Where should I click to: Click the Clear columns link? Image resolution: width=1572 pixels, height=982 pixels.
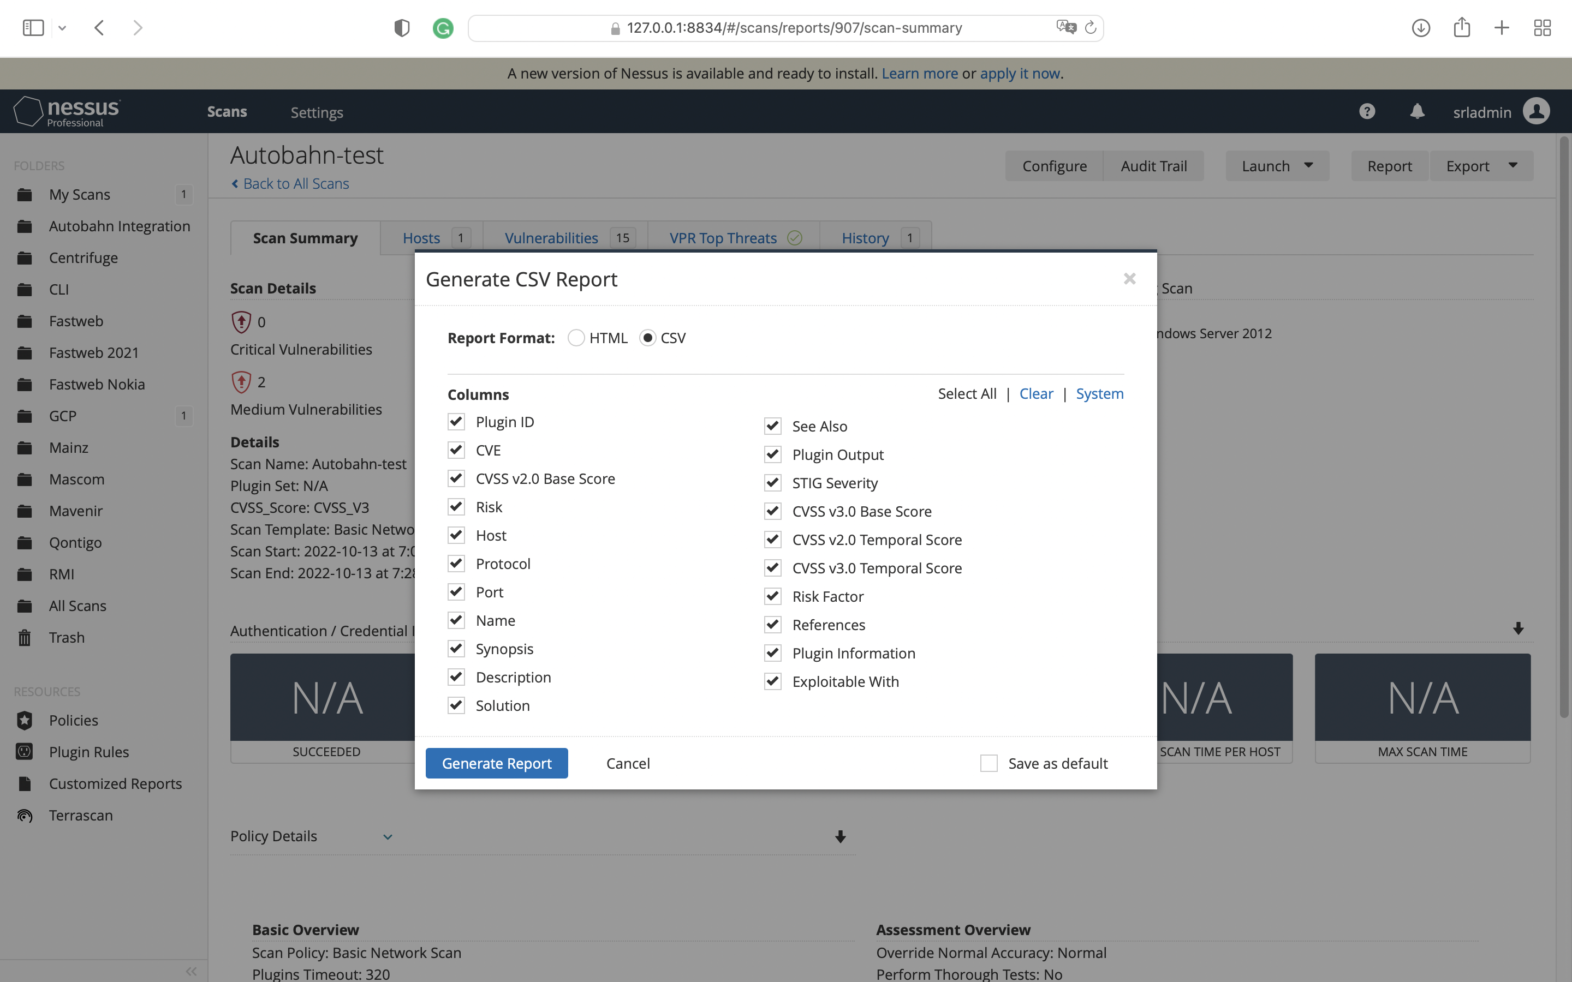coord(1036,393)
